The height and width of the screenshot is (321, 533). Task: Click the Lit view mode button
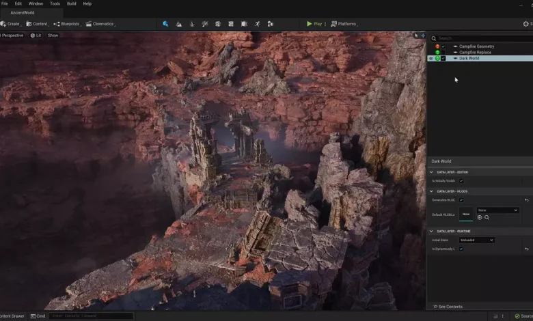tap(36, 36)
